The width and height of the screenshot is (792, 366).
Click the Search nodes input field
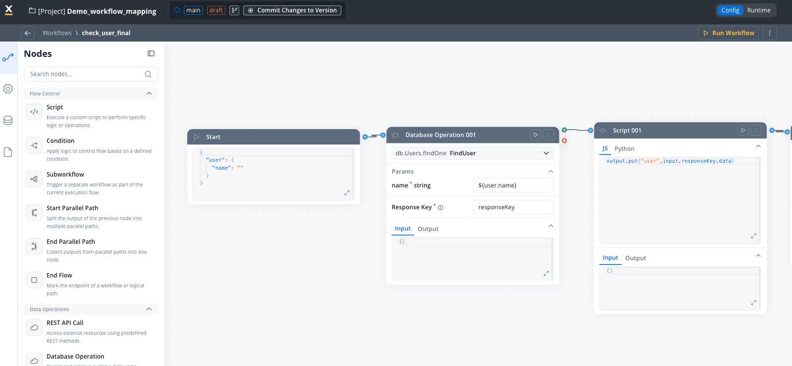tap(85, 74)
